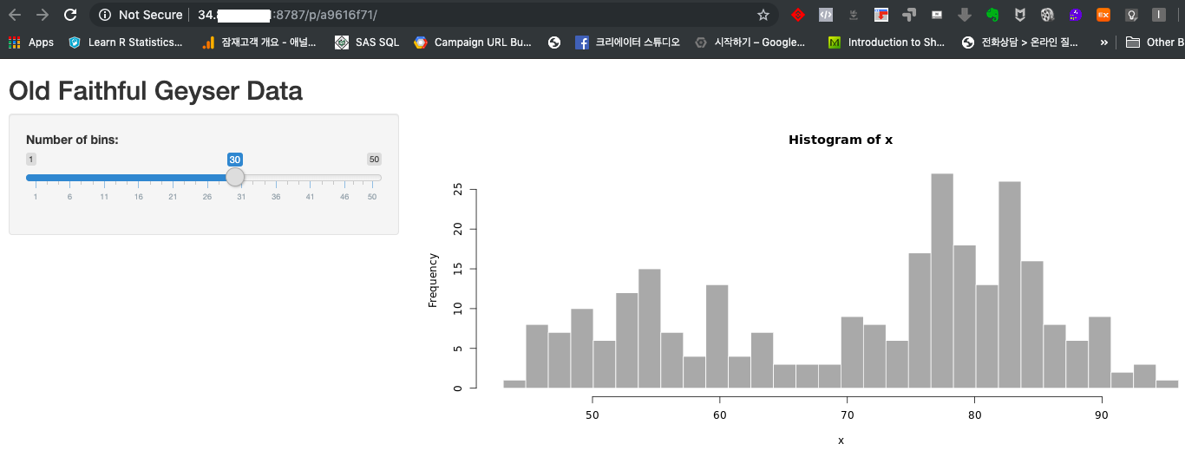Click the red diamond extension icon
The height and width of the screenshot is (470, 1185).
click(798, 15)
